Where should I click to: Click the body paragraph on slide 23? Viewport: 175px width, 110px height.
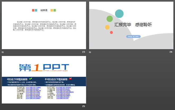[45, 26]
